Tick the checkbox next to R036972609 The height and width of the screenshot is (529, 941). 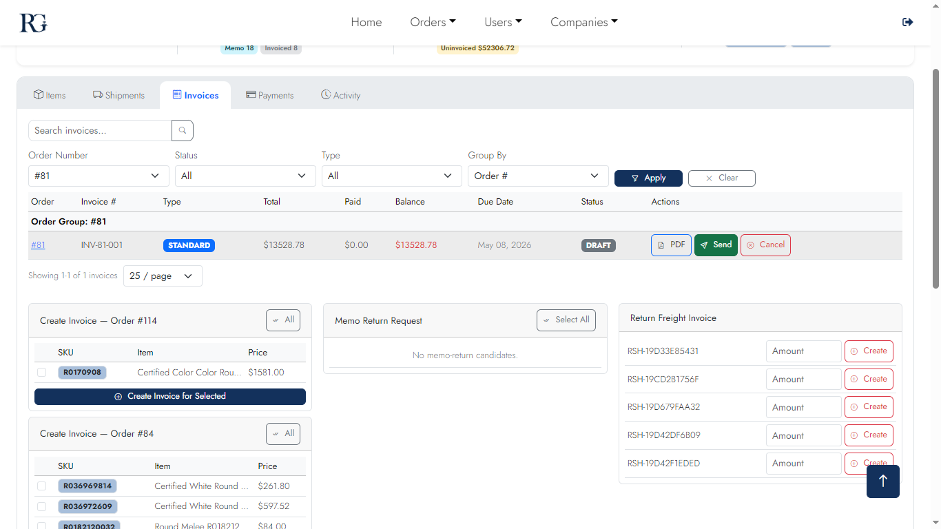coord(41,506)
